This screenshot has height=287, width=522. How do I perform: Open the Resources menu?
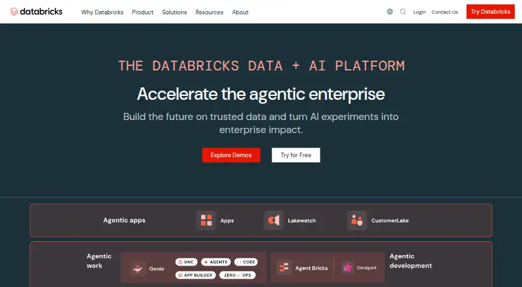click(209, 12)
